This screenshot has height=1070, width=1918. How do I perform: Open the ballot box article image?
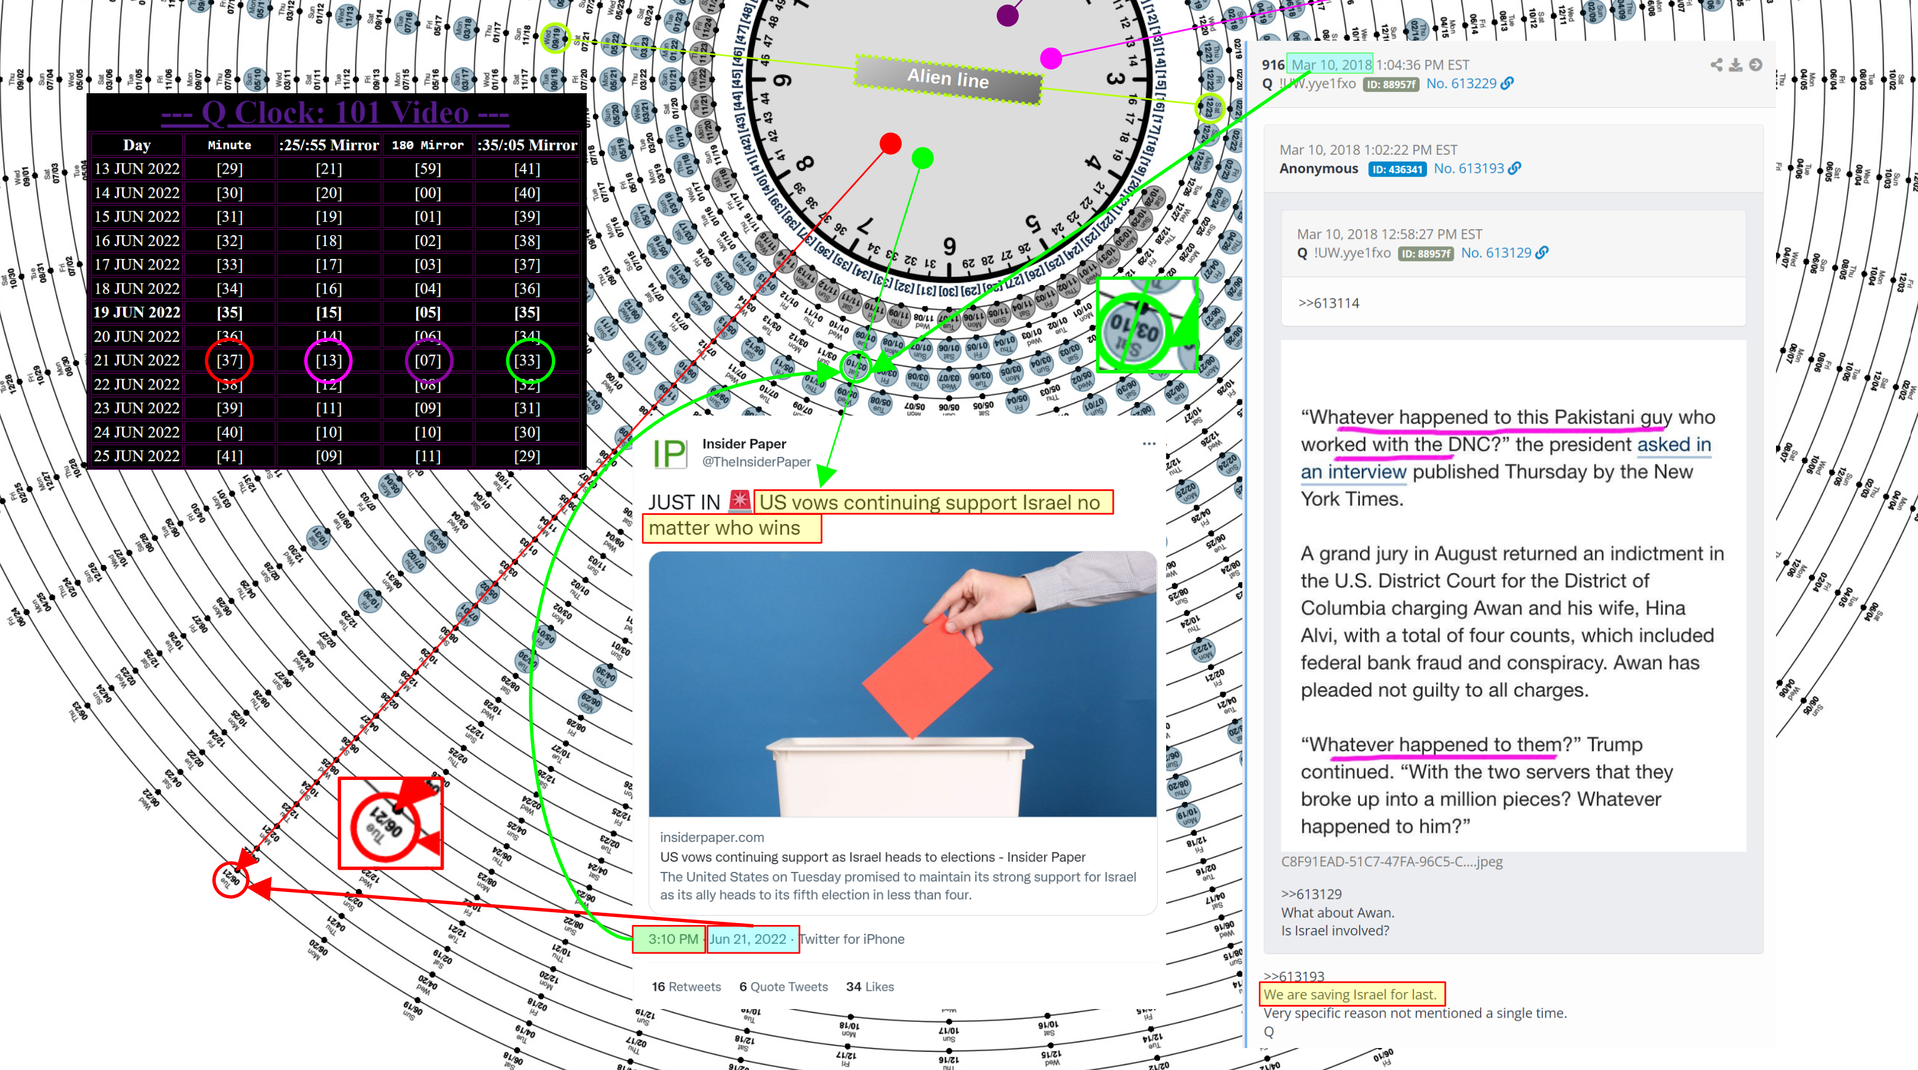point(902,684)
